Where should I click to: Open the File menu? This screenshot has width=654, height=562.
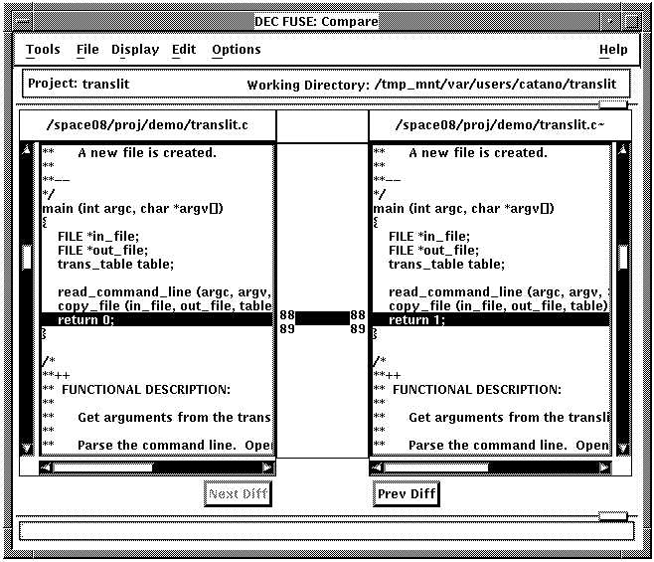pyautogui.click(x=87, y=50)
